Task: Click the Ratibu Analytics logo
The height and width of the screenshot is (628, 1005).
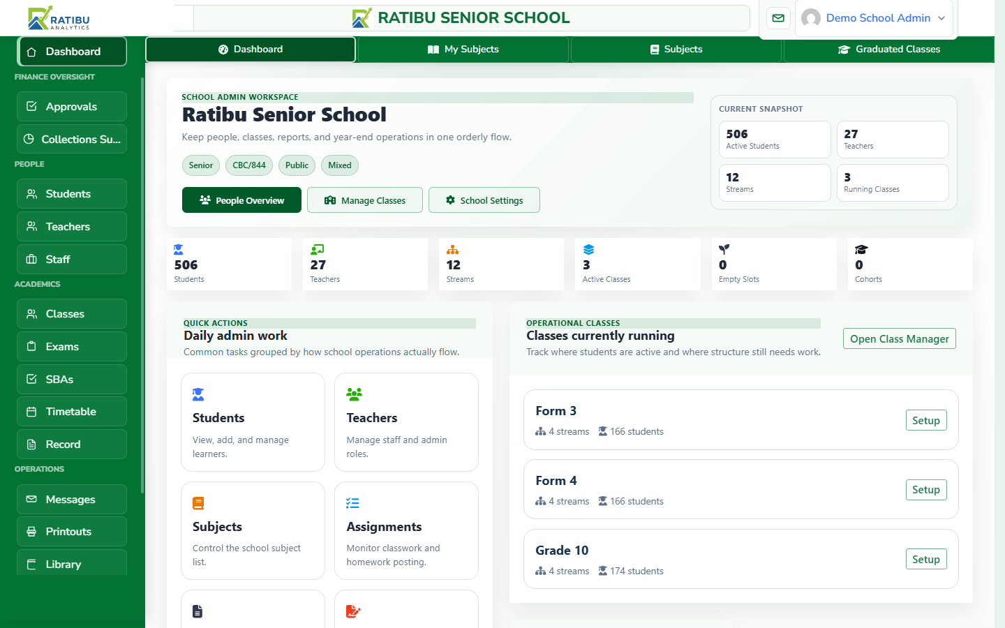Action: [59, 18]
